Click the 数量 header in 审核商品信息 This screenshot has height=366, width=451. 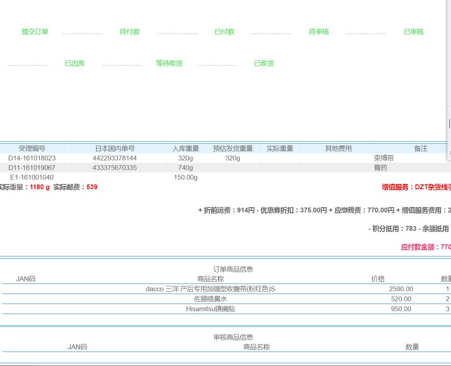click(412, 347)
